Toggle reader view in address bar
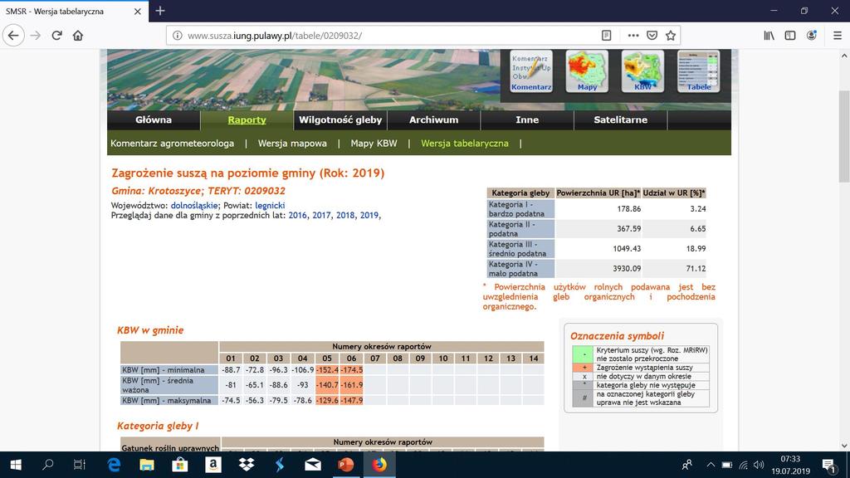Screen dimensions: 850x478 [607, 36]
